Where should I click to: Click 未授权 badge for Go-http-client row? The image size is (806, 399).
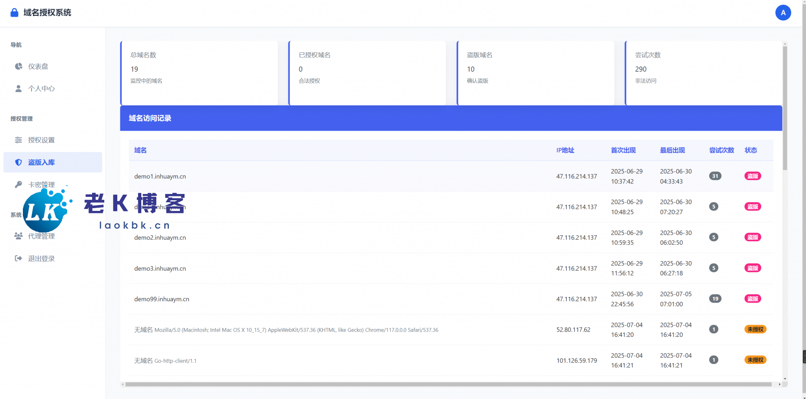coord(755,360)
